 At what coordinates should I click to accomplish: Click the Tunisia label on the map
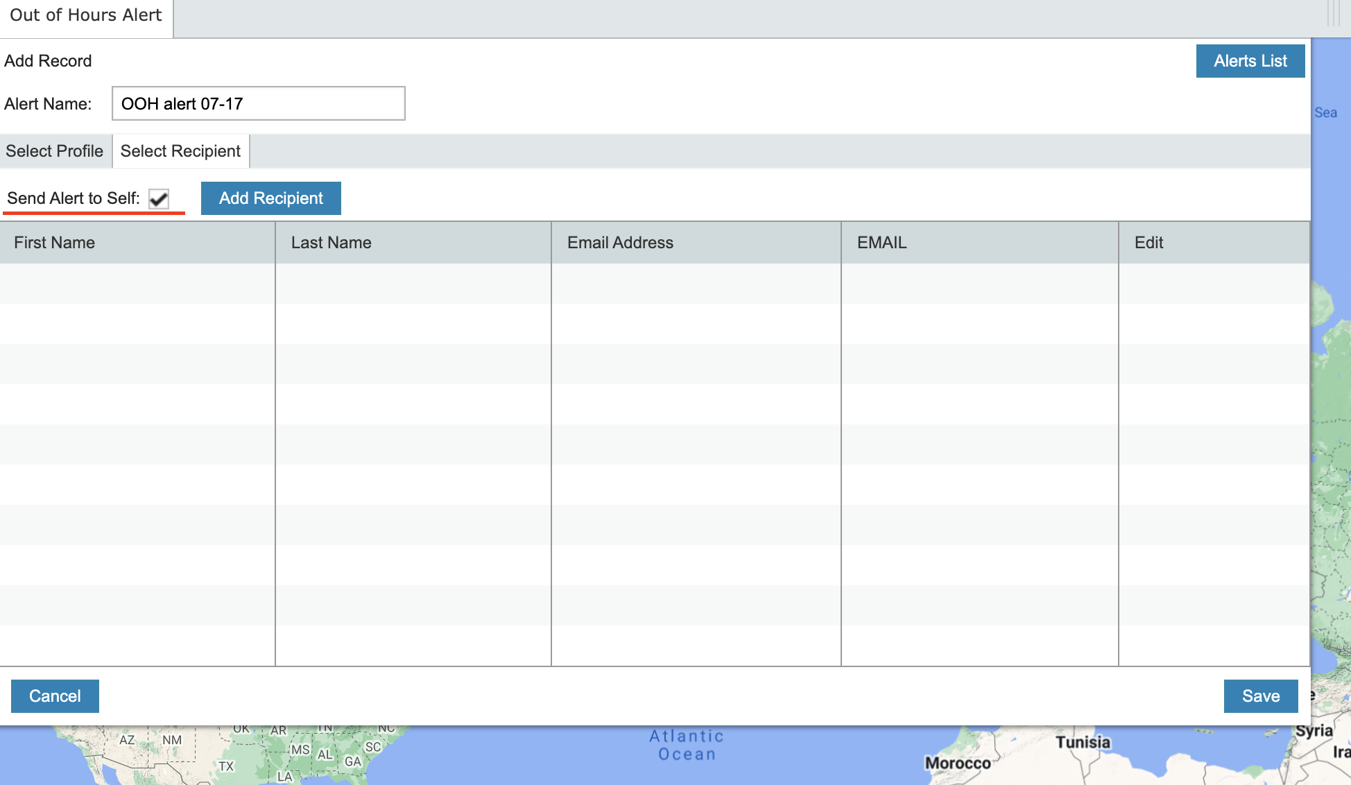tap(1083, 743)
